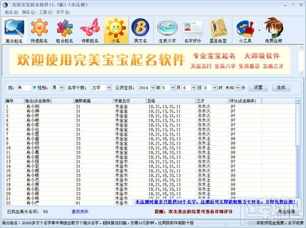Open the 组合起名 tool
The height and width of the screenshot is (228, 306).
[64, 30]
